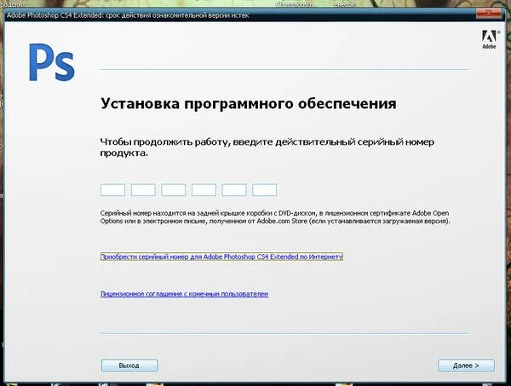This screenshot has height=386, width=511.
Task: Click the text 'Чтобы продолжить работу, введите действительный серийный номер продукта'
Action: coord(267,147)
